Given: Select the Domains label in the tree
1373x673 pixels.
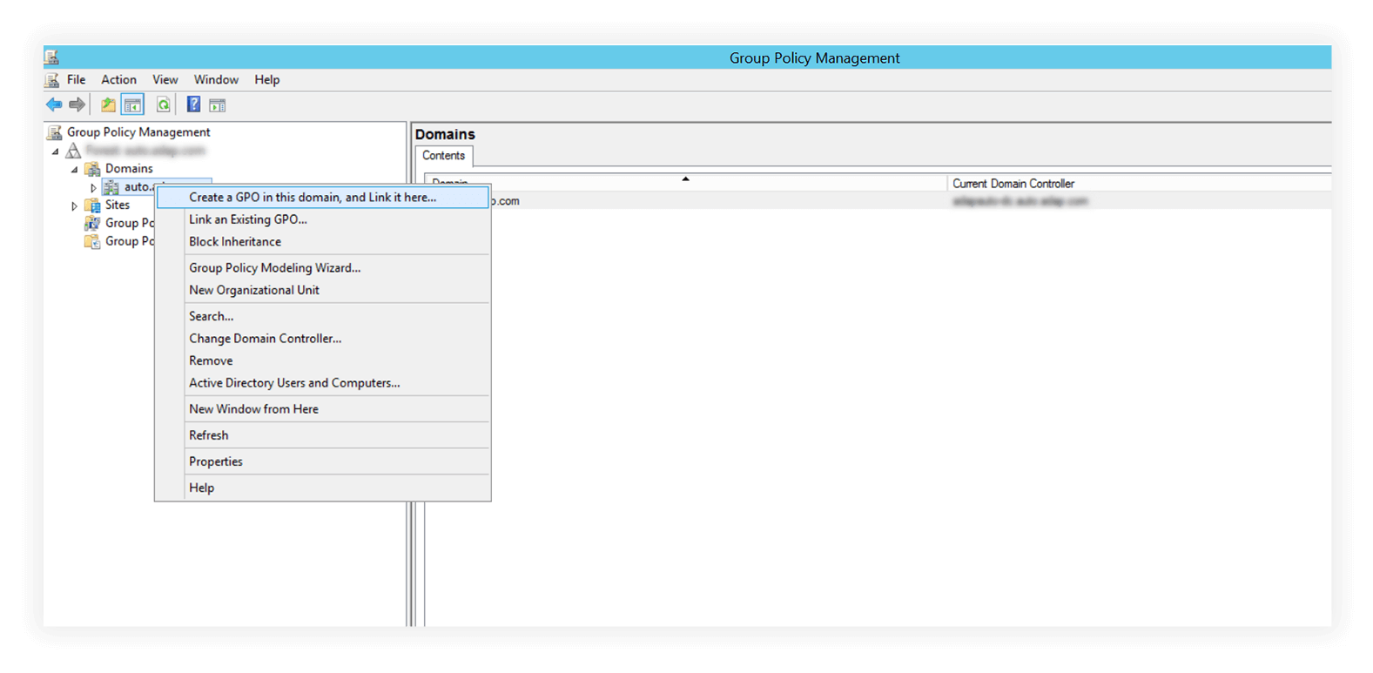Looking at the screenshot, I should (129, 169).
